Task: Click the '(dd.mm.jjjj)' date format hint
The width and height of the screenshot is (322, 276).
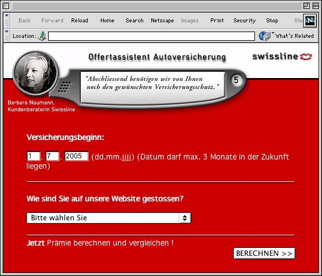Action: pyautogui.click(x=113, y=157)
